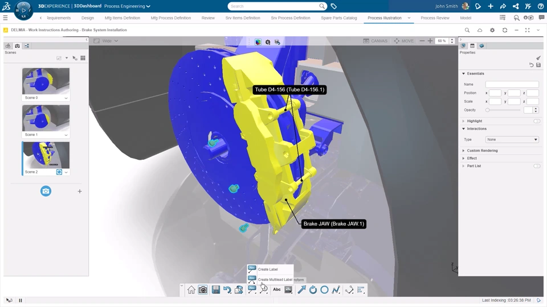Toggle the Highlight switch
The width and height of the screenshot is (547, 307).
pos(537,121)
